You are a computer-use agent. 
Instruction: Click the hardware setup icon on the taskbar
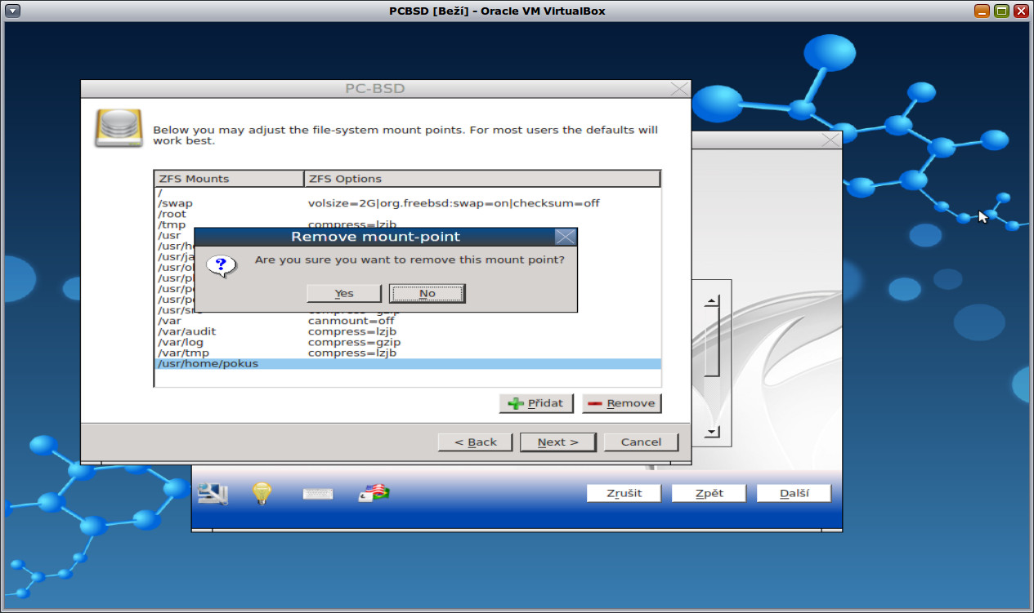pos(212,492)
